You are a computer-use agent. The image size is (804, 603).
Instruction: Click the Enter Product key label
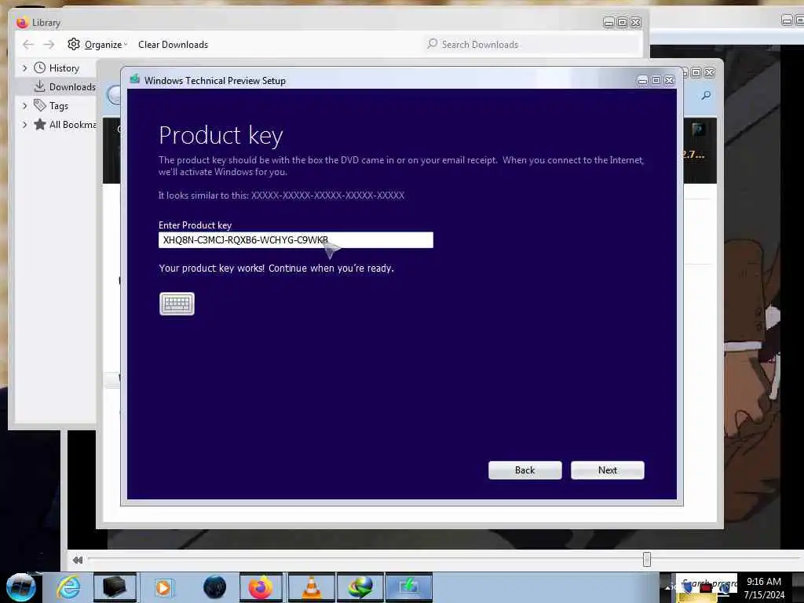[195, 225]
